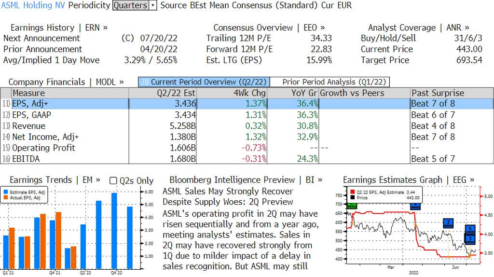This screenshot has height=277, width=494.
Task: Click the Growth vs Peers column header
Action: click(365, 93)
